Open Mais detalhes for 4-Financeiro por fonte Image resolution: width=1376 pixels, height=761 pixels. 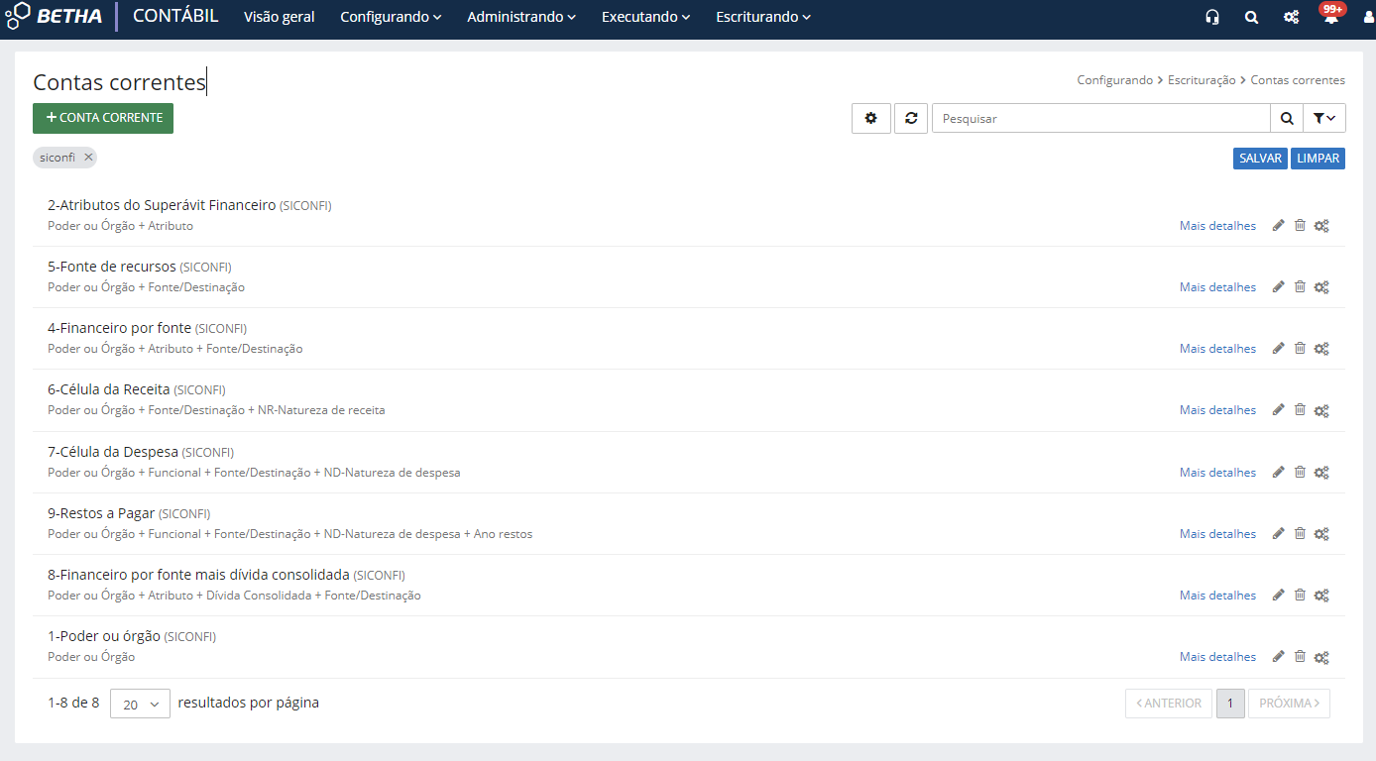tap(1217, 349)
